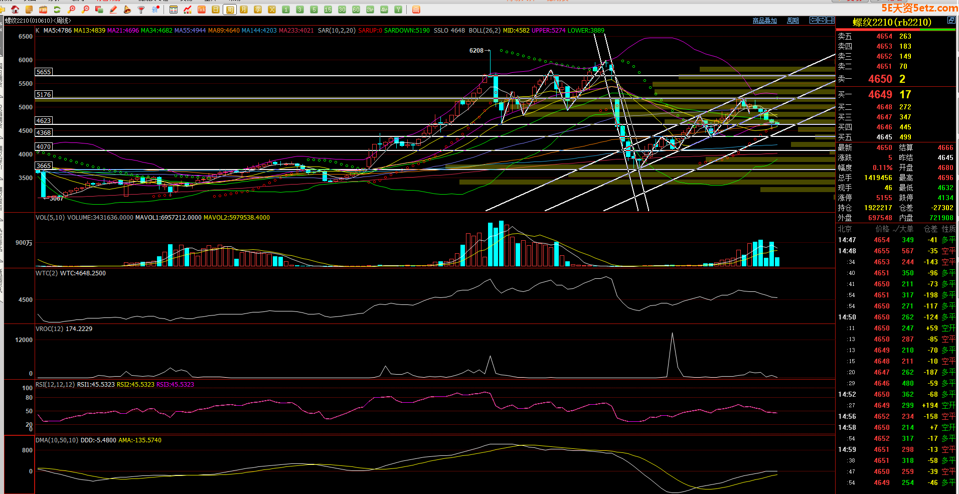Switch to daily 日 chart period
The image size is (959, 494).
216,10
